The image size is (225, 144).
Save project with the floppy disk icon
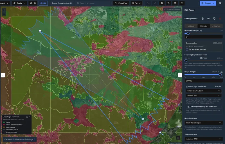click(162, 3)
